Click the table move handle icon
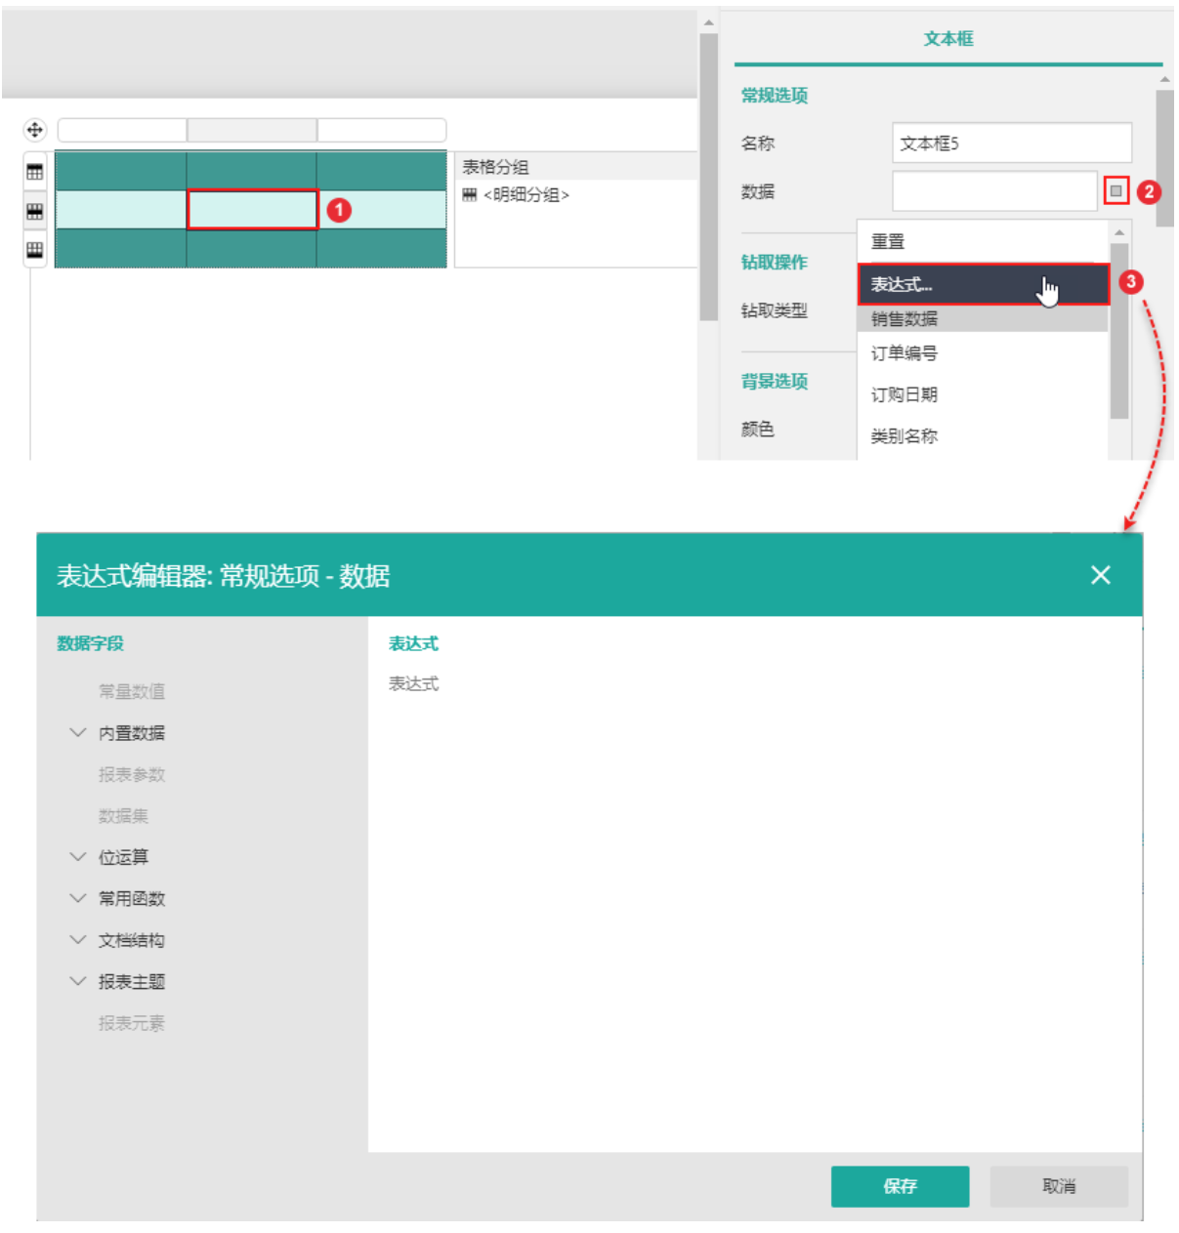Screen dimensions: 1179x1233 point(34,130)
